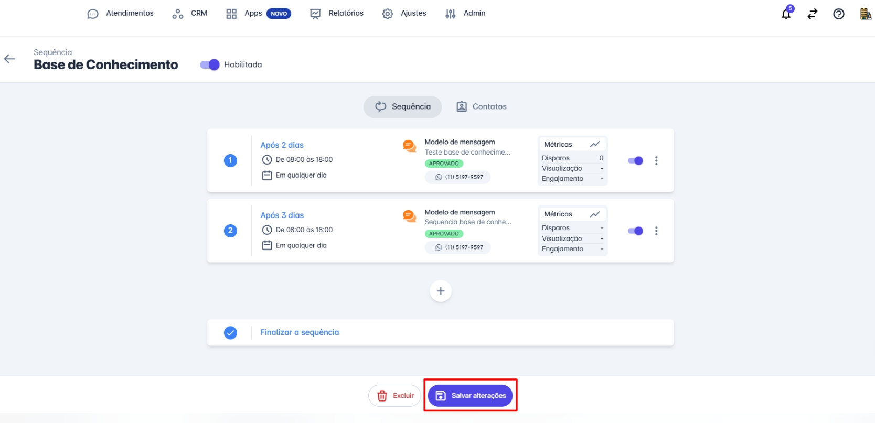Open metrics chart icon for step 1
The height and width of the screenshot is (423, 875).
594,144
